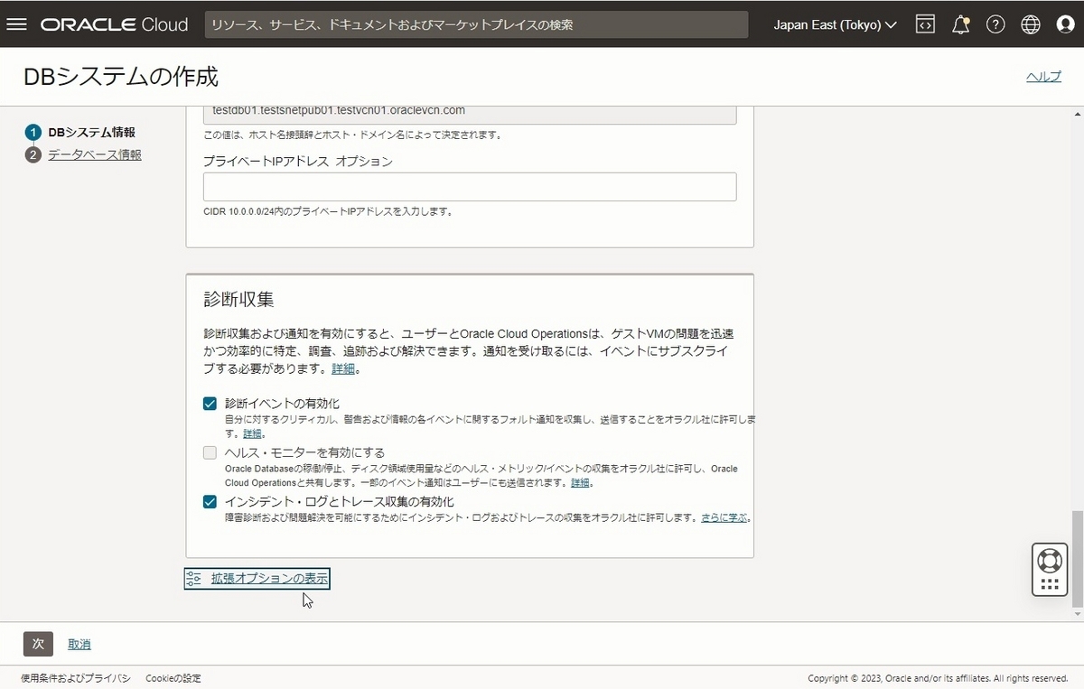This screenshot has height=689, width=1084.
Task: Open the user profile avatar
Action: point(1066,24)
